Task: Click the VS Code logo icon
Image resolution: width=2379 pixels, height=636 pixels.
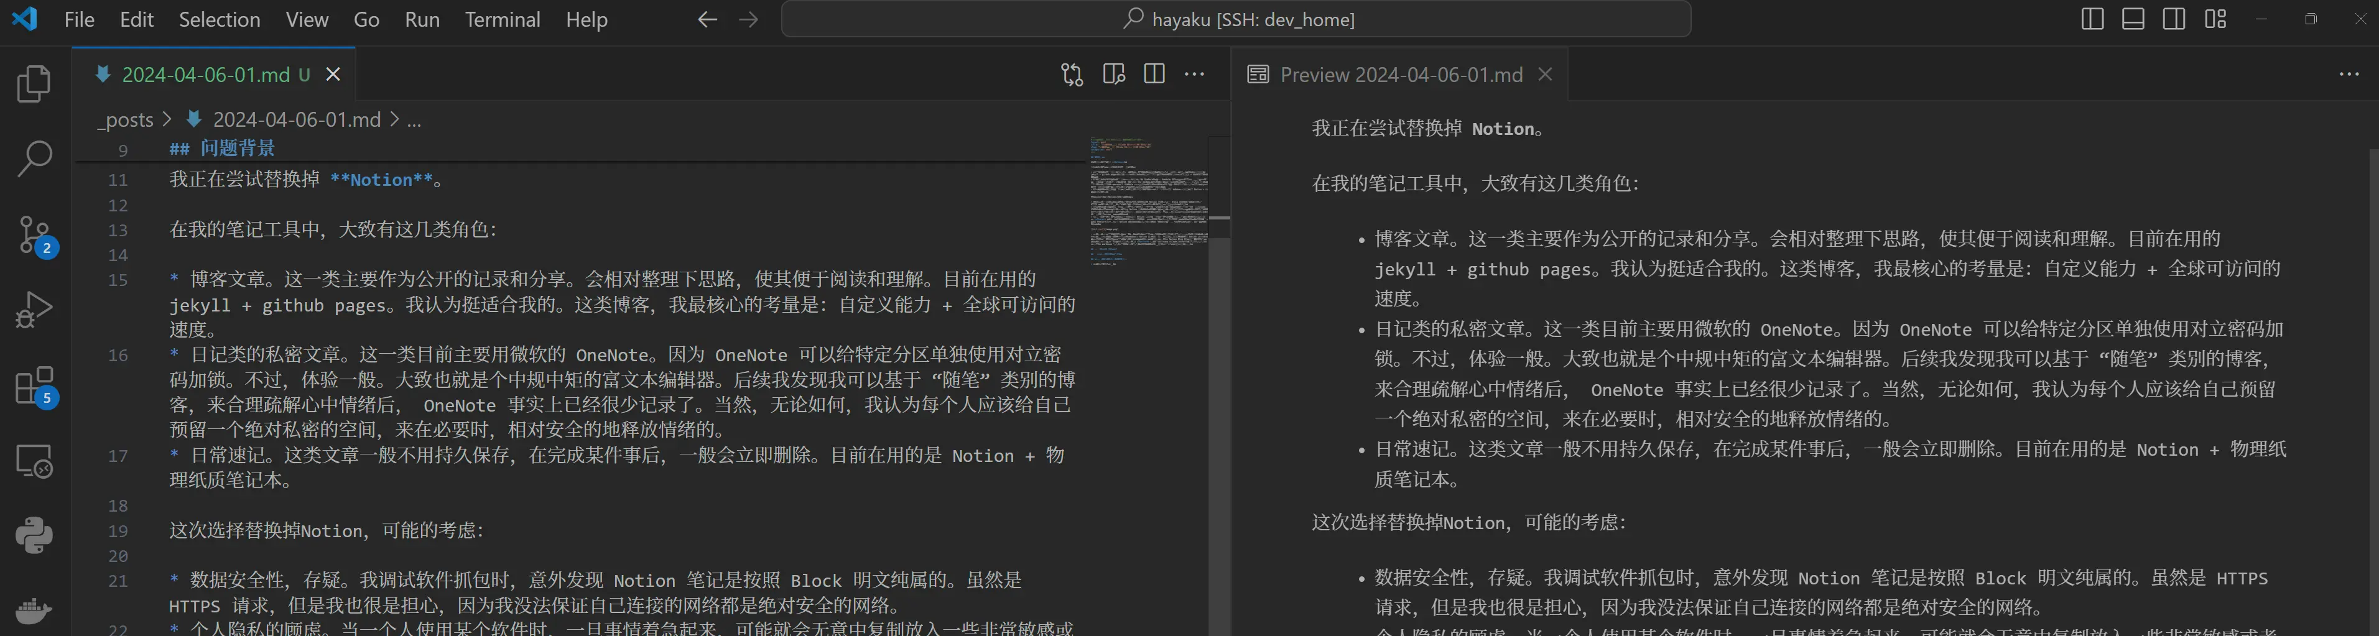Action: tap(25, 19)
